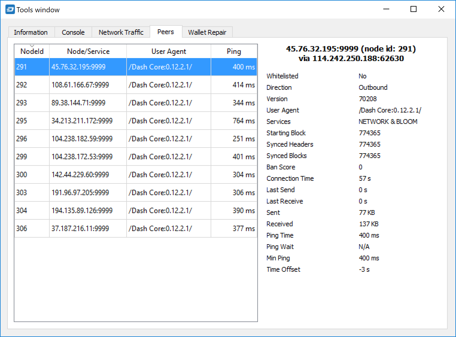Select the Peers tab

click(x=166, y=32)
